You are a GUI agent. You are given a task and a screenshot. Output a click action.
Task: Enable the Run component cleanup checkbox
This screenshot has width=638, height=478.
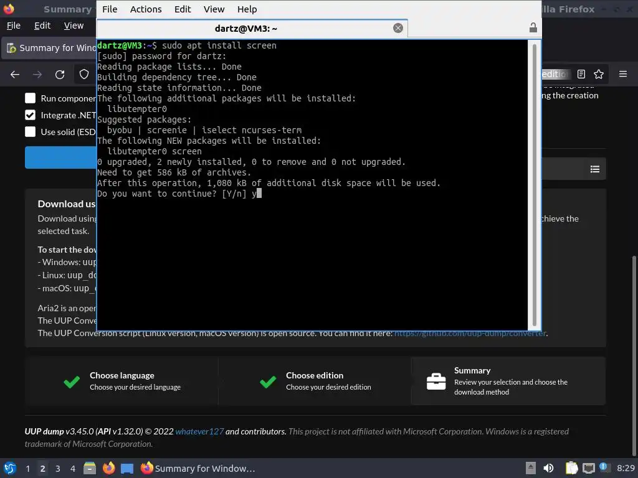pyautogui.click(x=30, y=98)
